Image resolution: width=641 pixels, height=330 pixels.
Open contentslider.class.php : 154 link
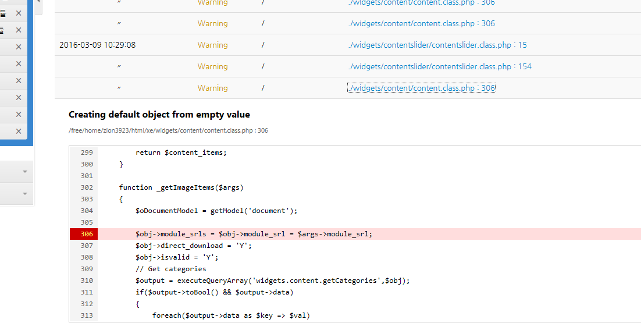click(439, 66)
